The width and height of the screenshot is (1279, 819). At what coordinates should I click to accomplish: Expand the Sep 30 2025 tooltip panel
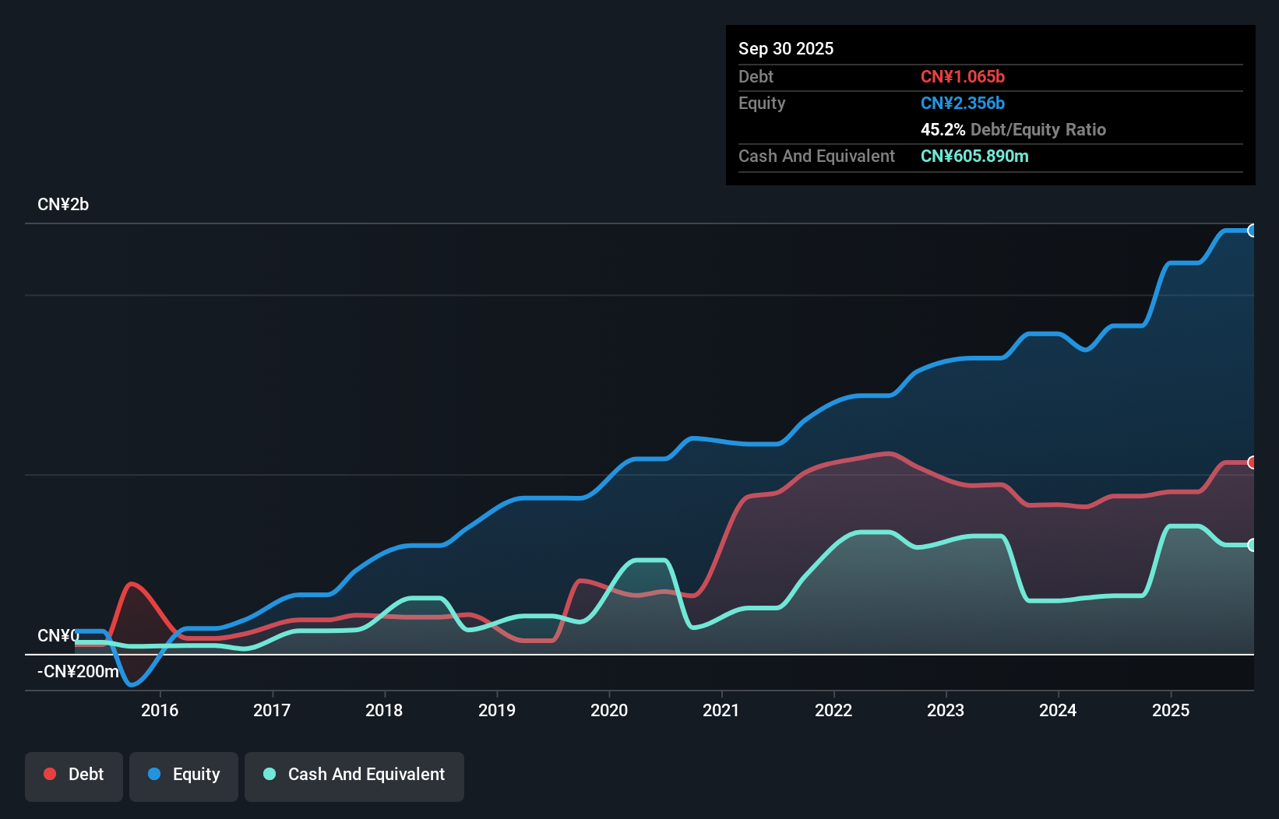[x=786, y=48]
